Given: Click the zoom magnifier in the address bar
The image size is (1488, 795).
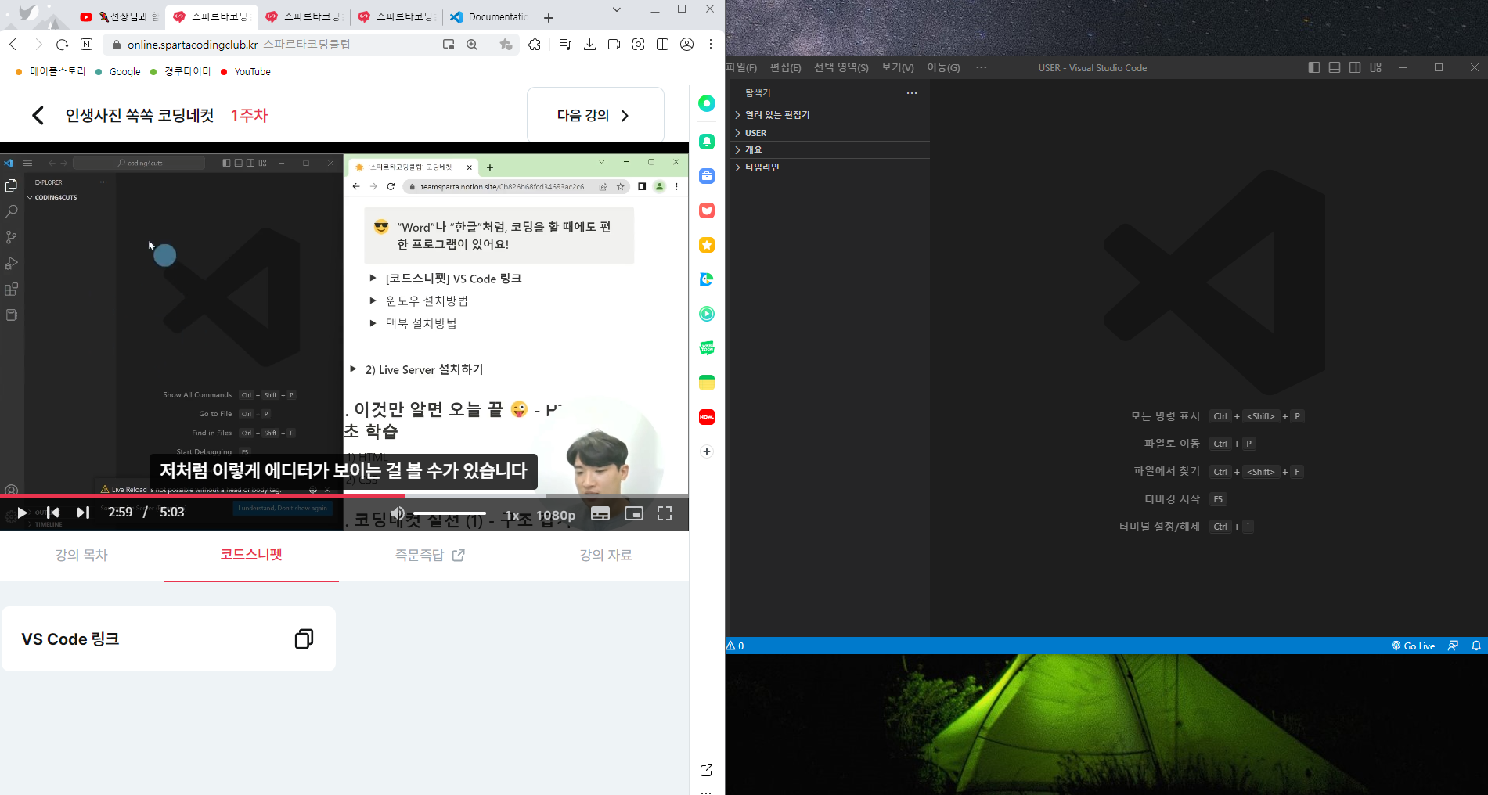Looking at the screenshot, I should point(472,45).
